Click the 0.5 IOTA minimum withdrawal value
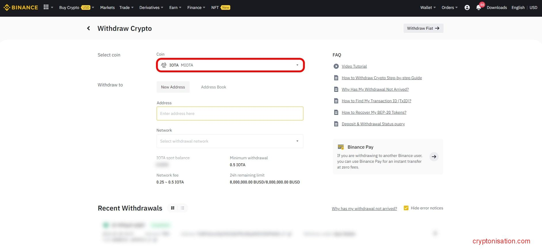This screenshot has width=542, height=250. [237, 165]
